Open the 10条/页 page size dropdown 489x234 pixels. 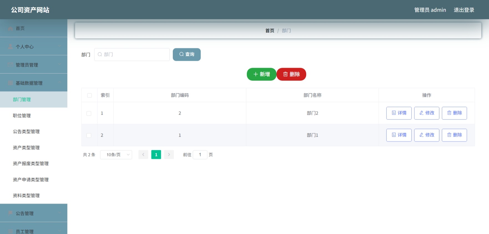coord(116,155)
